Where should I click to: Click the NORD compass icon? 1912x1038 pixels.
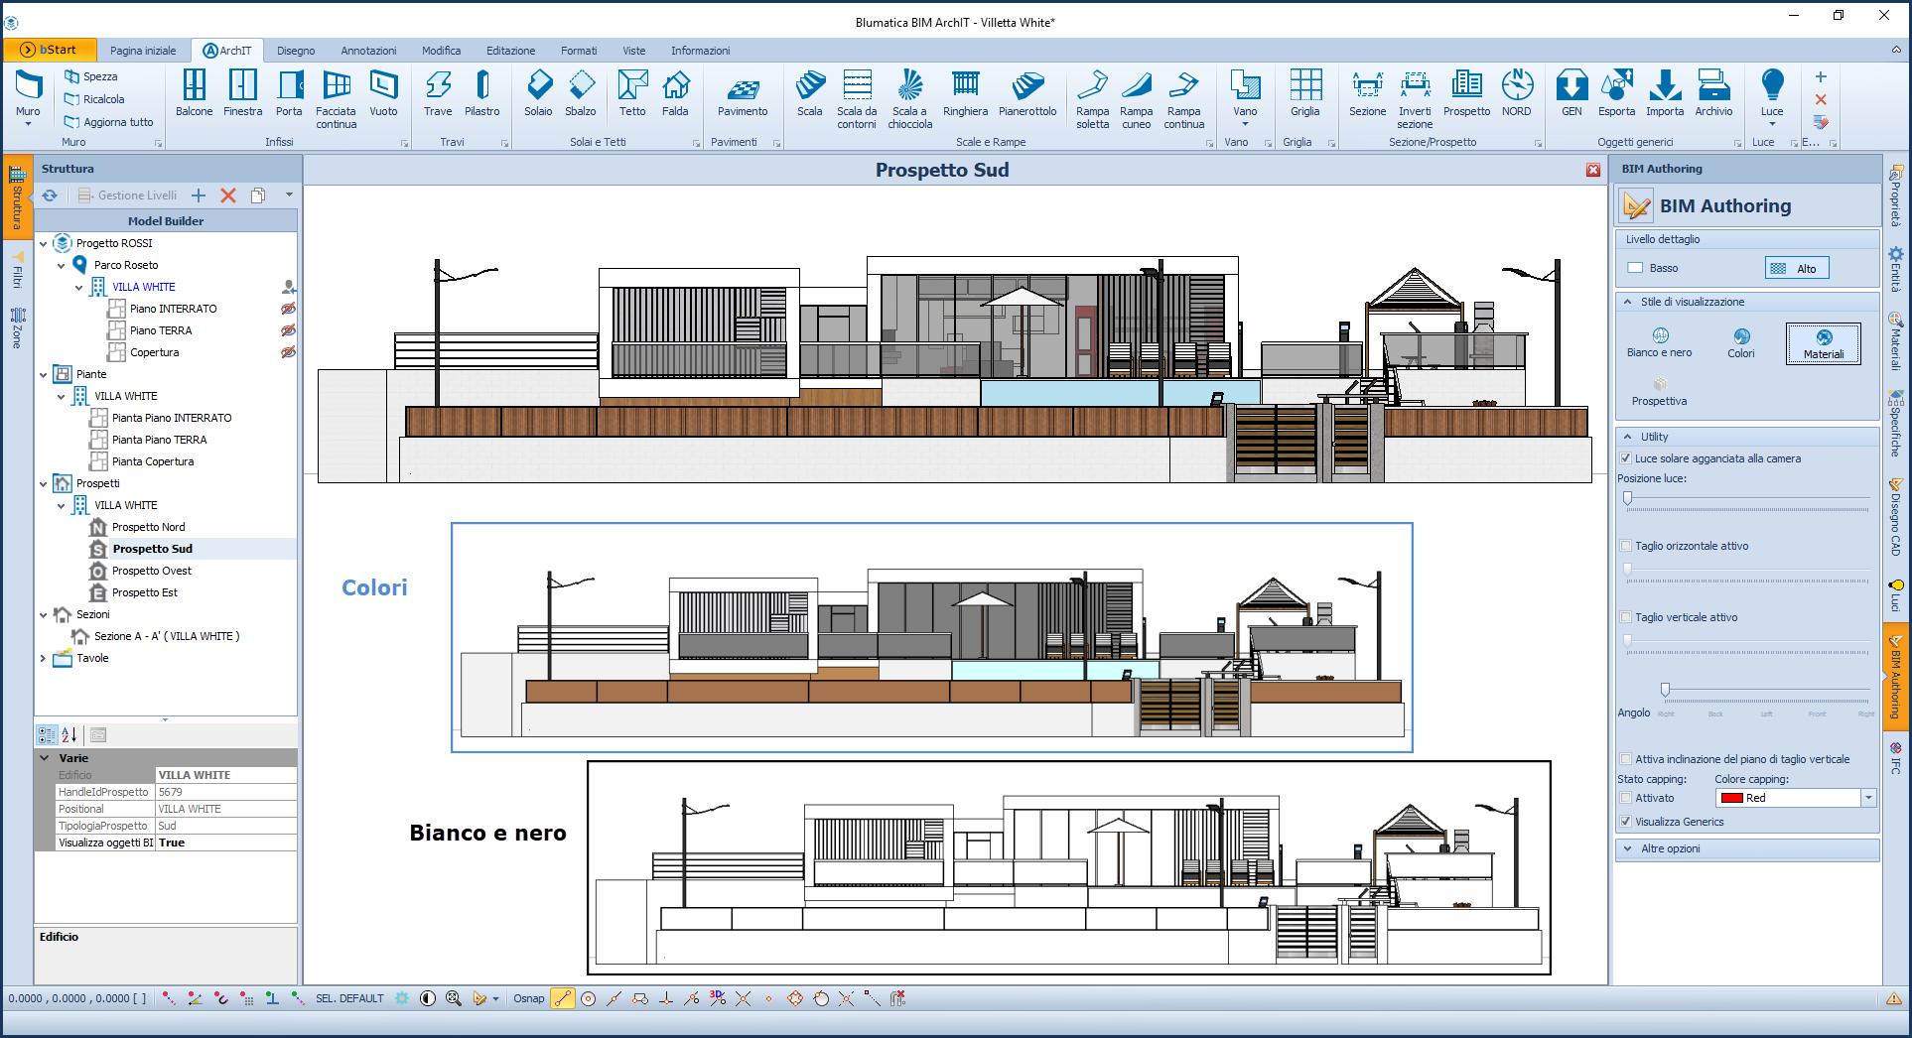point(1516,94)
